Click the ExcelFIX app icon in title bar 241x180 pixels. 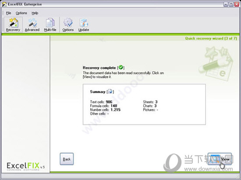4,4
